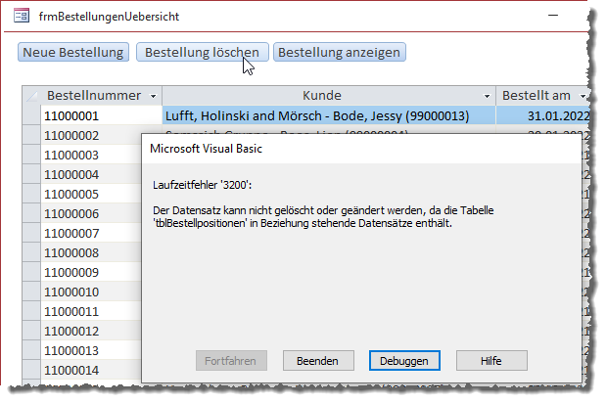Click the Neue Bestellung button
The height and width of the screenshot is (404, 607).
[73, 52]
